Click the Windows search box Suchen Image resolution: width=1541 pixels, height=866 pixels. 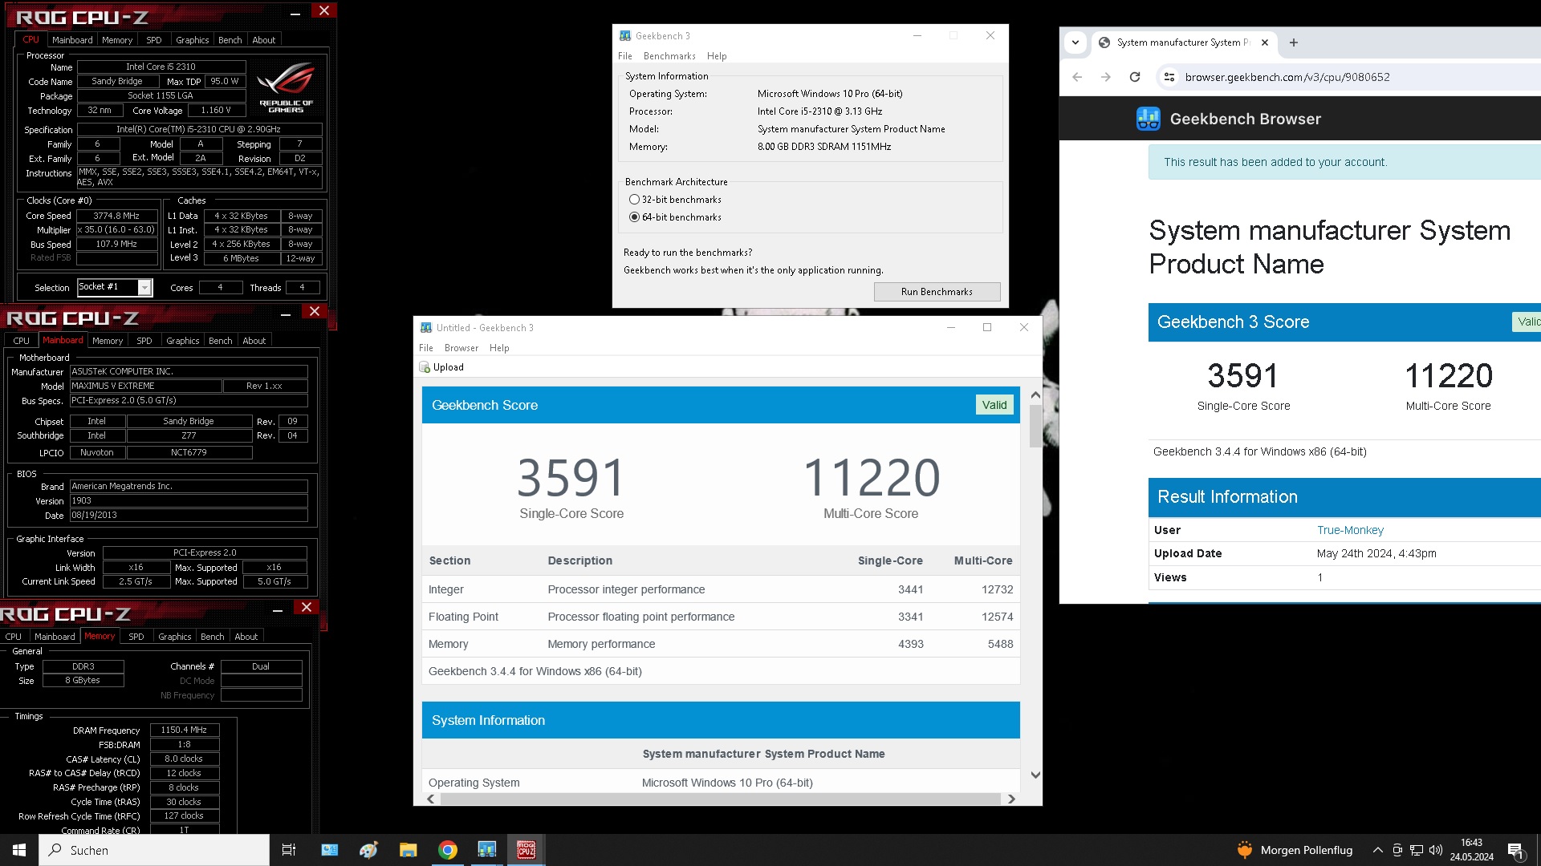(154, 850)
